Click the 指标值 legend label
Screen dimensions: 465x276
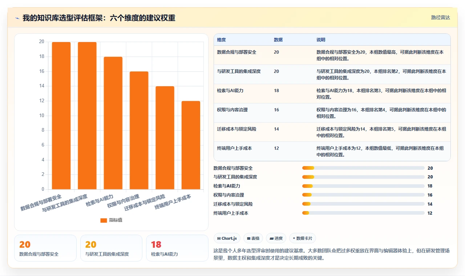click(116, 220)
